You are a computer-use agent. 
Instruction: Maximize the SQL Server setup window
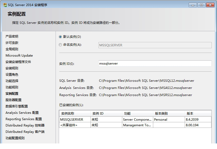[201, 5]
